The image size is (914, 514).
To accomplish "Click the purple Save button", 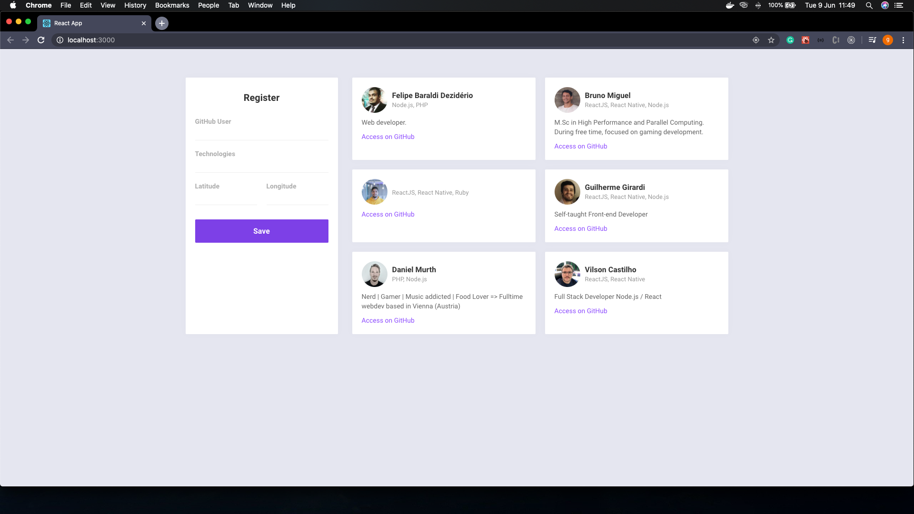I will tap(261, 231).
